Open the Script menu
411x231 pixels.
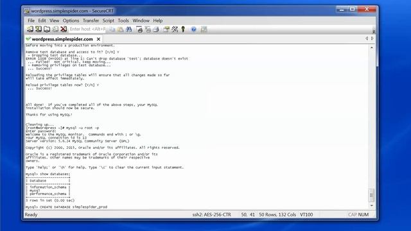tap(109, 21)
